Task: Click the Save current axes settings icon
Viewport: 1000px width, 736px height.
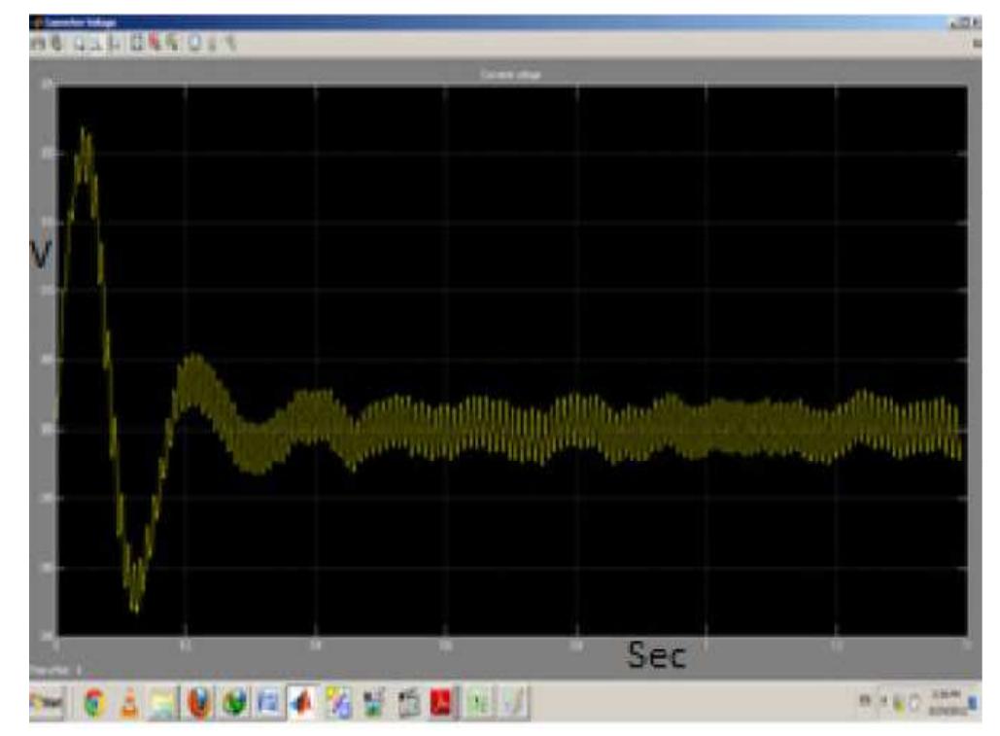Action: coord(155,43)
